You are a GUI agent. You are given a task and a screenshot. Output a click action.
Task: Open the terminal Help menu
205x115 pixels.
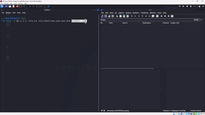[x=24, y=13]
